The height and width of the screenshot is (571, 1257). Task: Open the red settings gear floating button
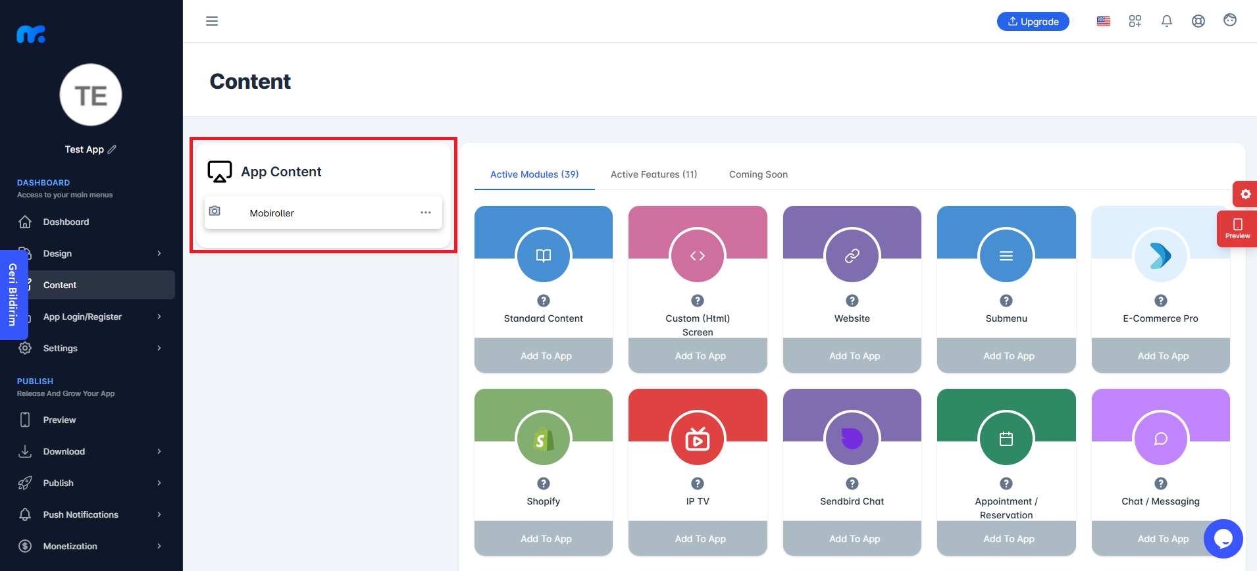pyautogui.click(x=1245, y=194)
